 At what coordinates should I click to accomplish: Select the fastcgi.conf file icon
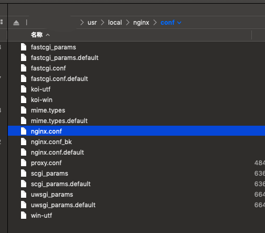(x=24, y=68)
